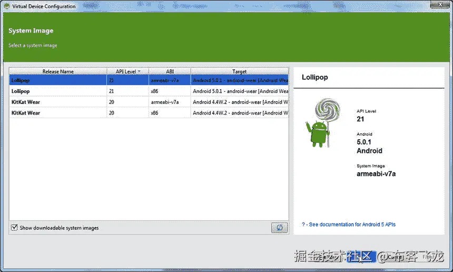Click Android 4.4W.2 target in KitKat x86 row
This screenshot has height=272, width=453.
pos(240,113)
